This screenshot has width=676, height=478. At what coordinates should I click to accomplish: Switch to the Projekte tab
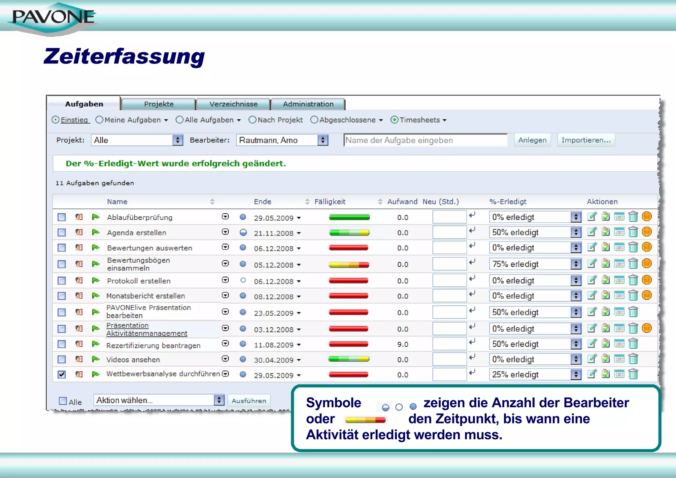pos(159,104)
